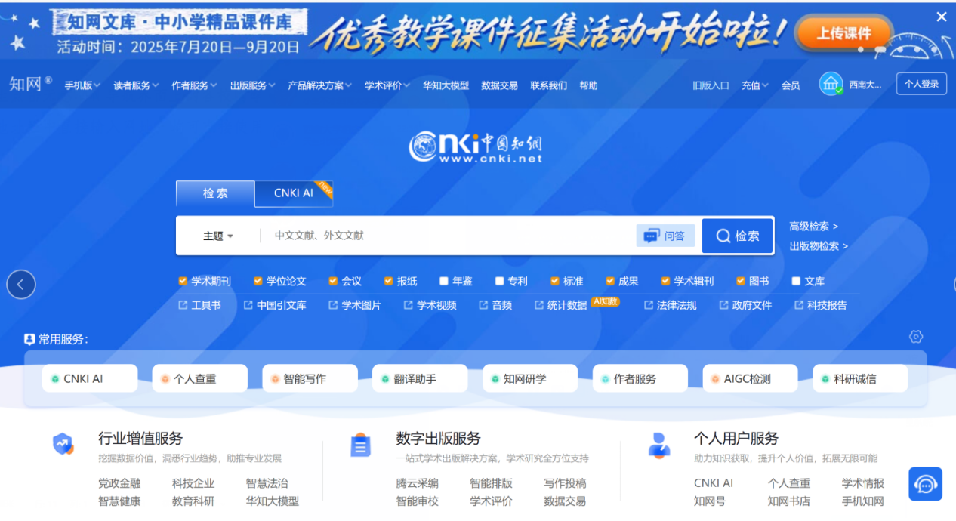Click the 个人登录 button
This screenshot has height=521, width=956.
(921, 84)
